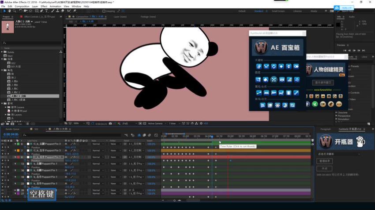Open www.funworld.fun link
375x210 pixels.
pos(323,90)
